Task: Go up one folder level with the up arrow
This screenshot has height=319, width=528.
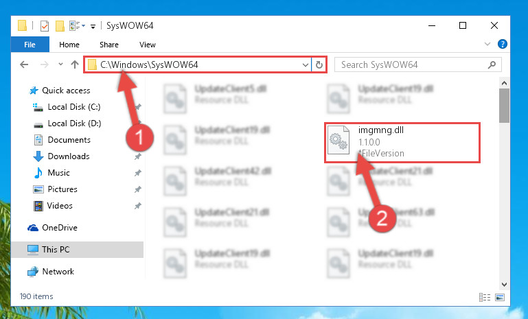Action: (x=75, y=64)
